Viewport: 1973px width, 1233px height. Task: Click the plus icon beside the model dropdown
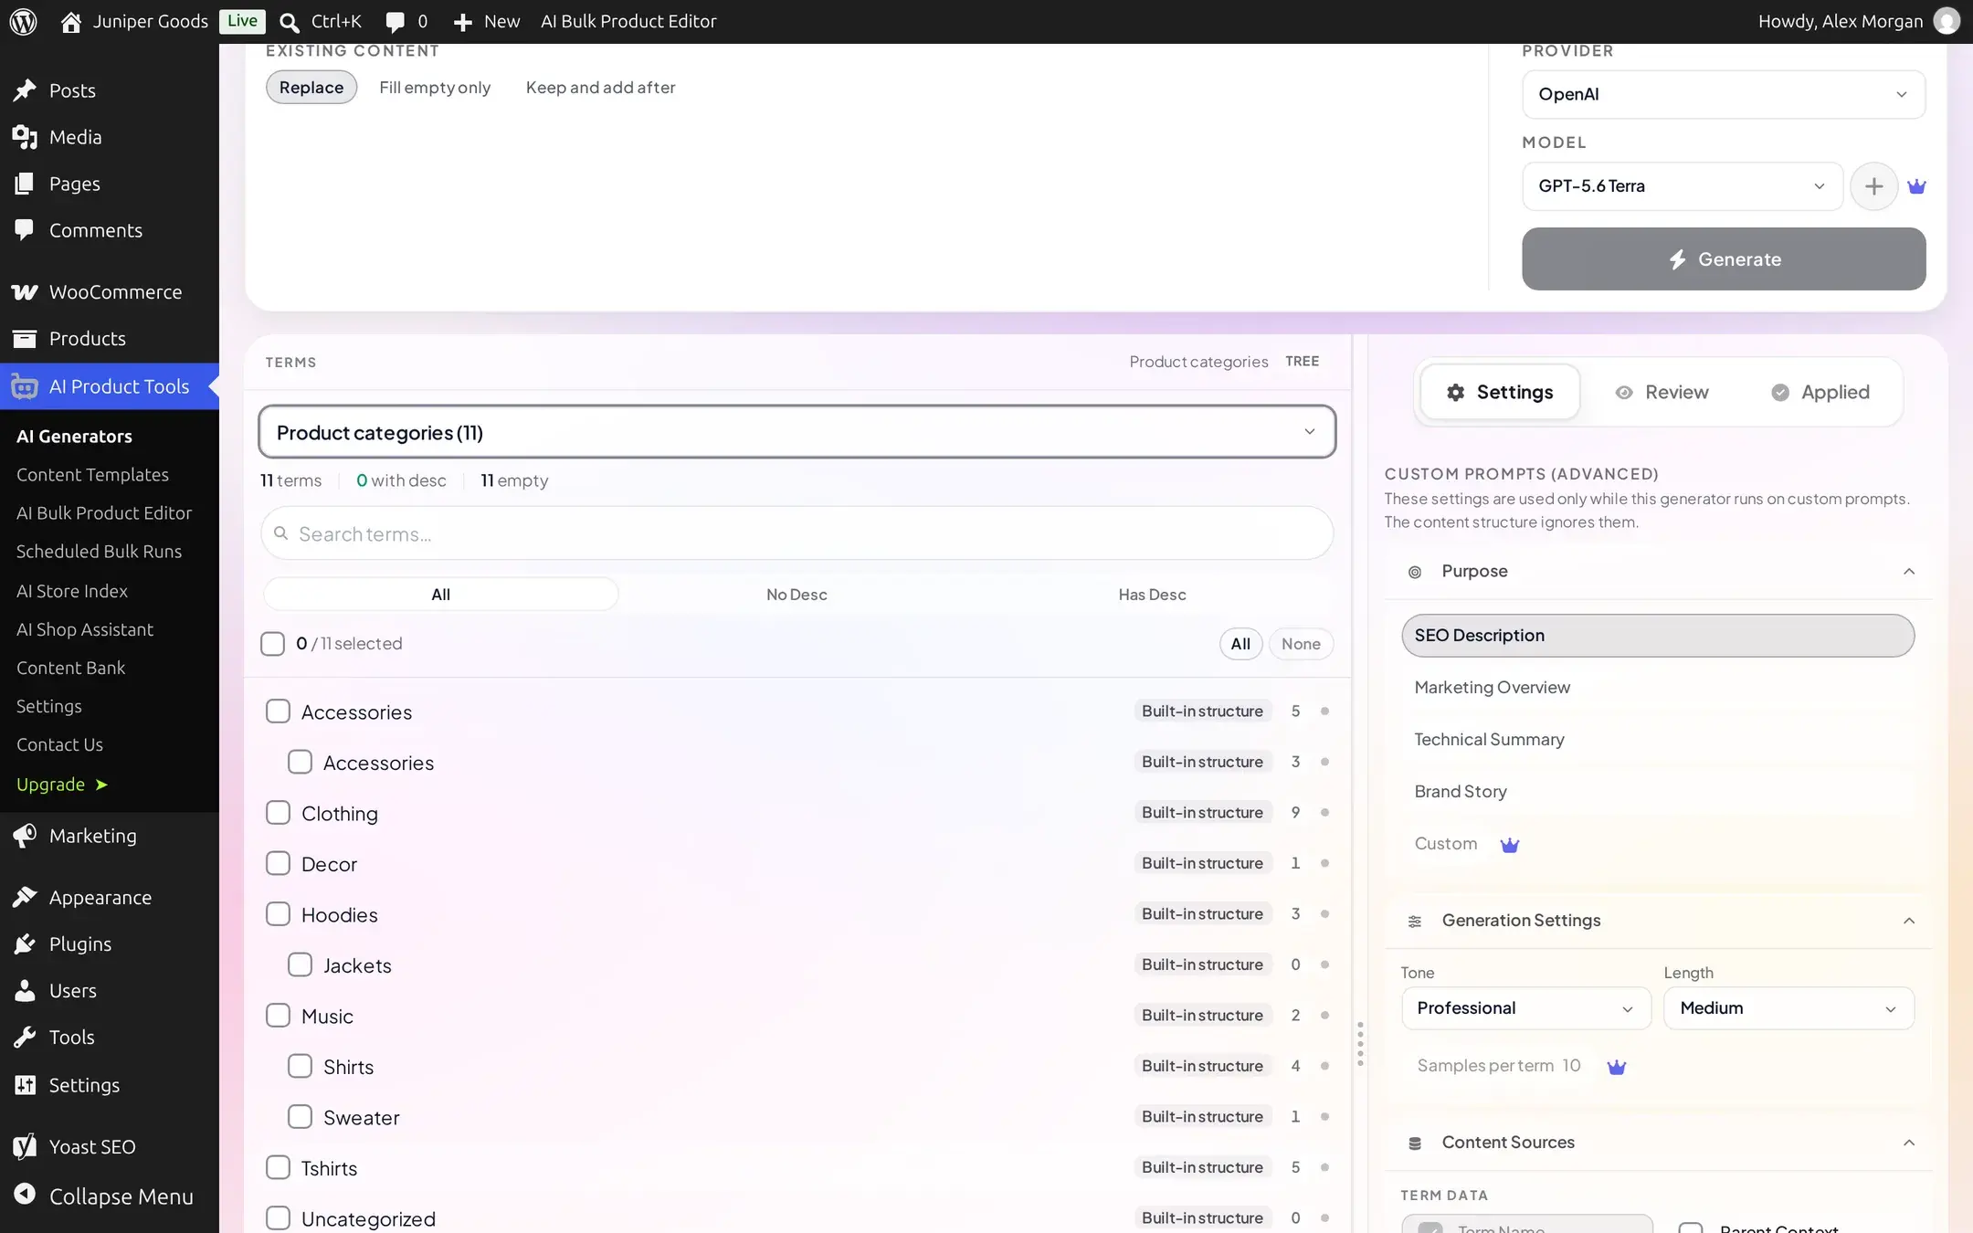[x=1873, y=186]
